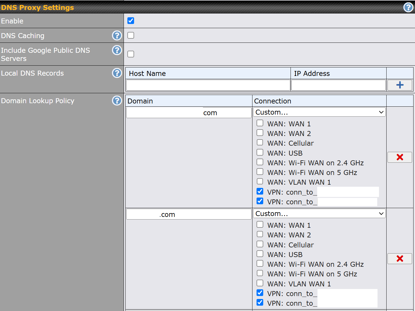Image resolution: width=415 pixels, height=311 pixels.
Task: Check Cellular in first domain policy
Action: point(260,142)
